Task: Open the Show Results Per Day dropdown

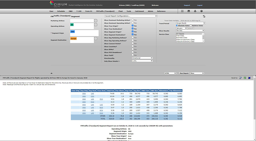Action: 190,30
